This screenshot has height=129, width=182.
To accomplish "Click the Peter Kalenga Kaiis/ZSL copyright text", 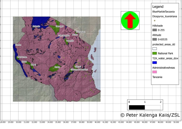I will (150, 115).
